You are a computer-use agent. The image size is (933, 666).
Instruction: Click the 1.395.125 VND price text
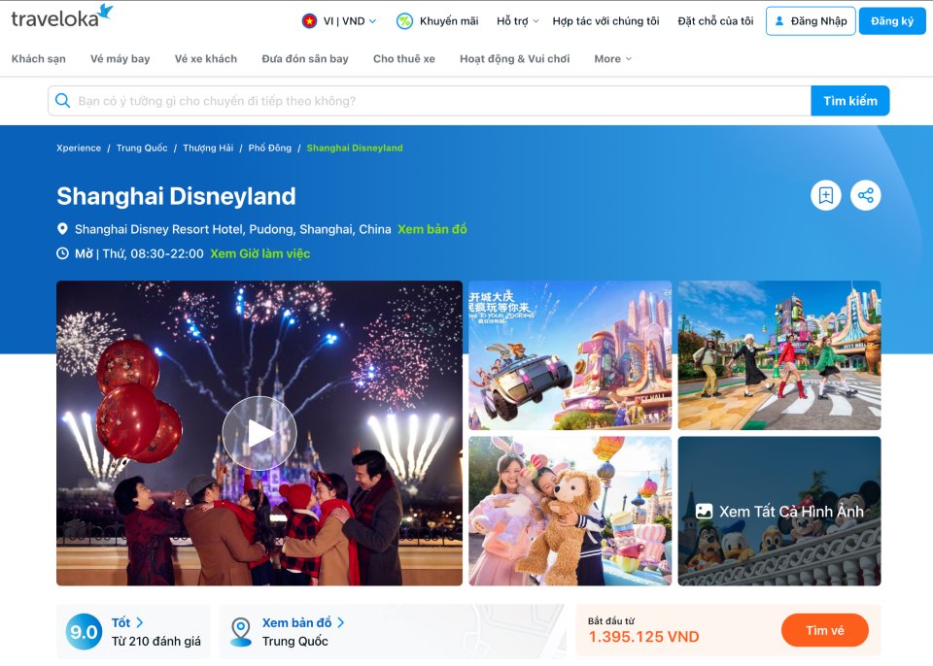click(x=643, y=637)
